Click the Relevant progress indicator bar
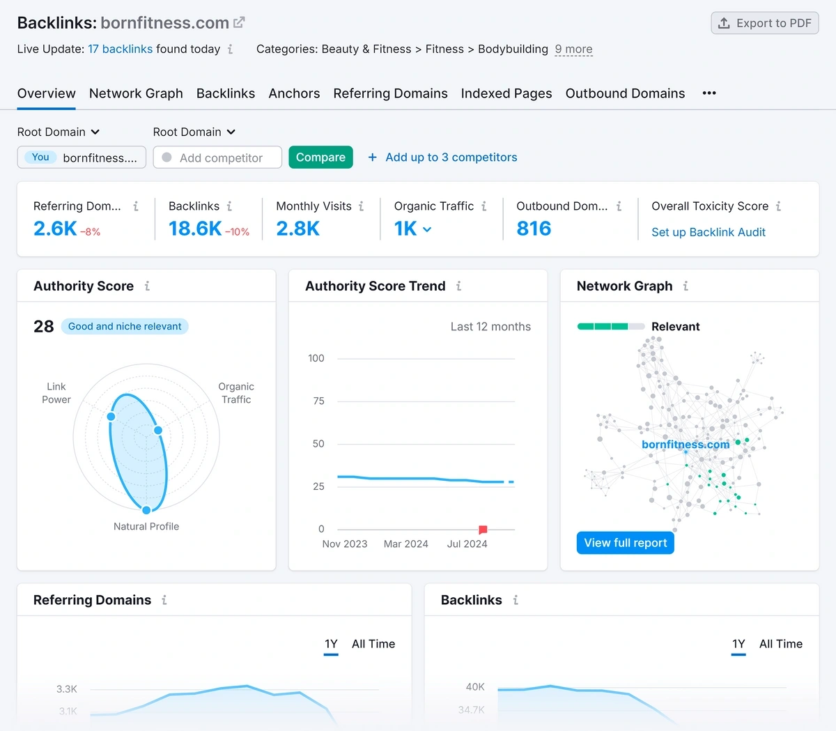836x731 pixels. (611, 327)
